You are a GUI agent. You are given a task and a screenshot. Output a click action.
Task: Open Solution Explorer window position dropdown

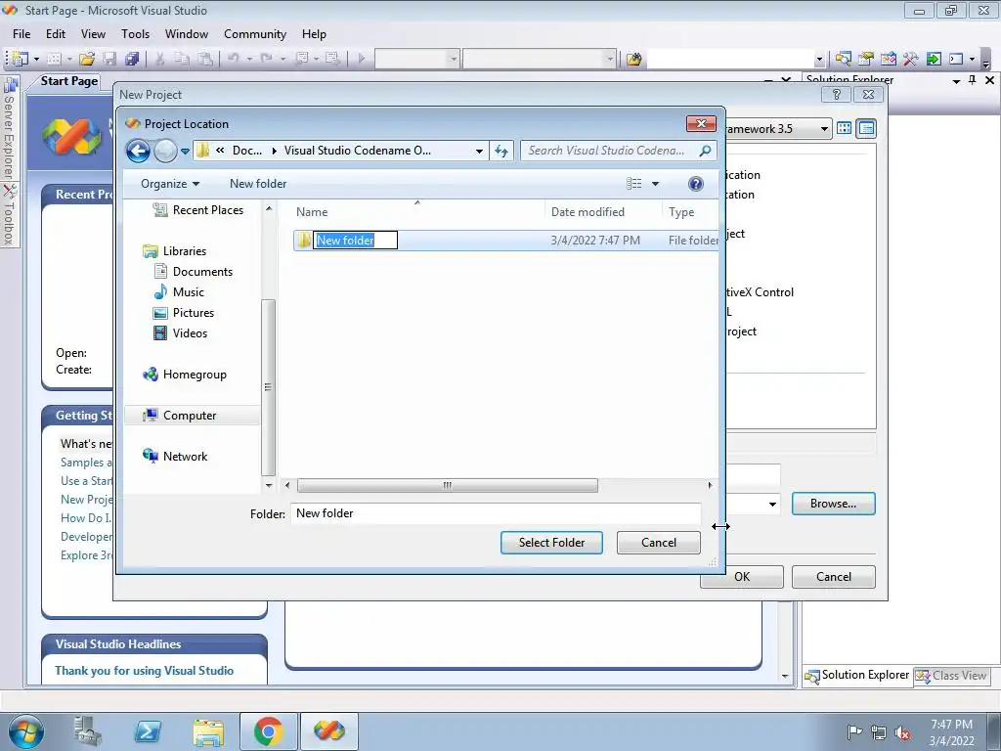(x=956, y=80)
